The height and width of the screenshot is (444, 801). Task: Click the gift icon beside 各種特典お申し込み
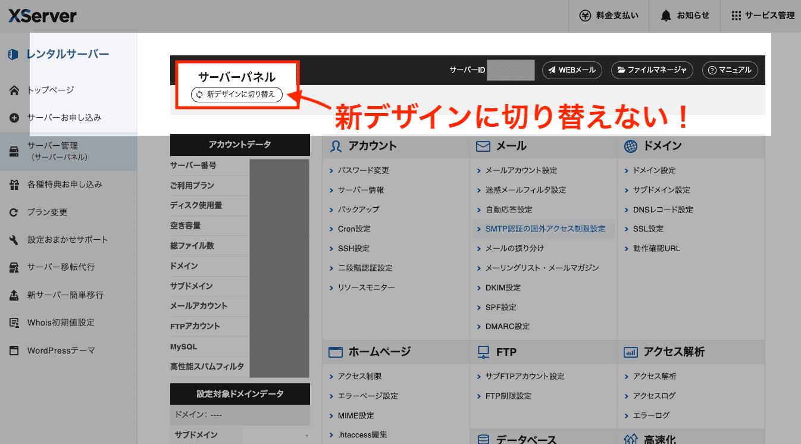click(x=14, y=185)
